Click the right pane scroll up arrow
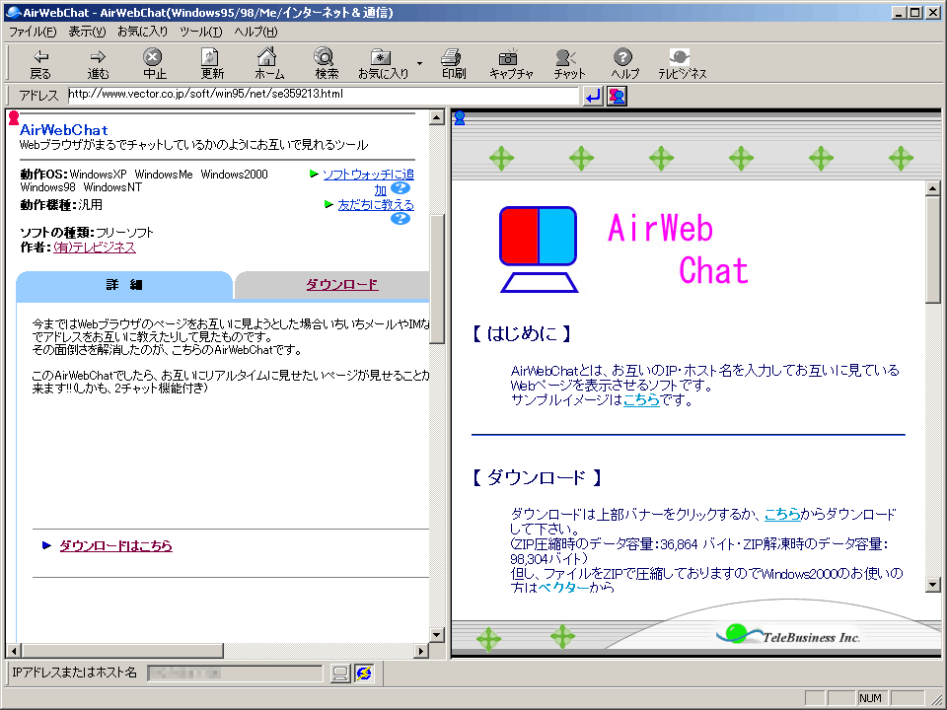Image resolution: width=947 pixels, height=710 pixels. [x=932, y=188]
